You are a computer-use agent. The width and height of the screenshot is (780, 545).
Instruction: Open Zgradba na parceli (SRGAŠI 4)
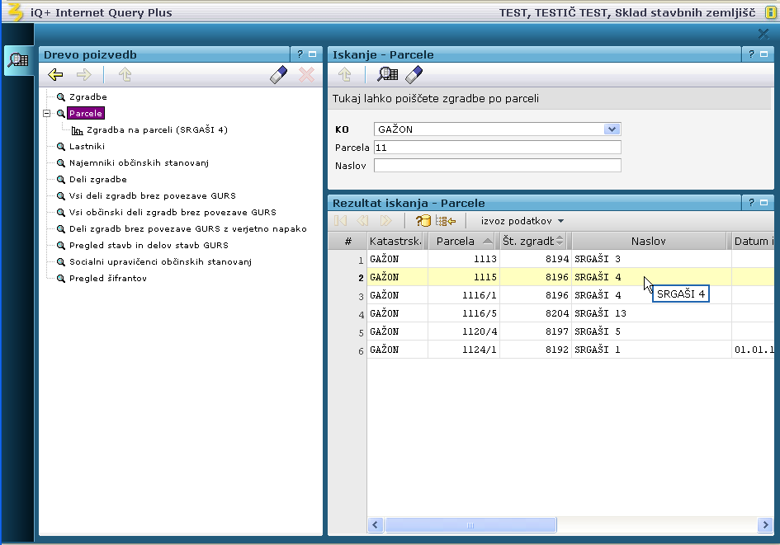point(157,129)
